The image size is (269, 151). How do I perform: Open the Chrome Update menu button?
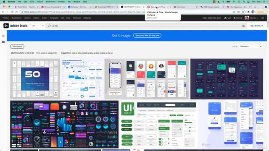261,12
